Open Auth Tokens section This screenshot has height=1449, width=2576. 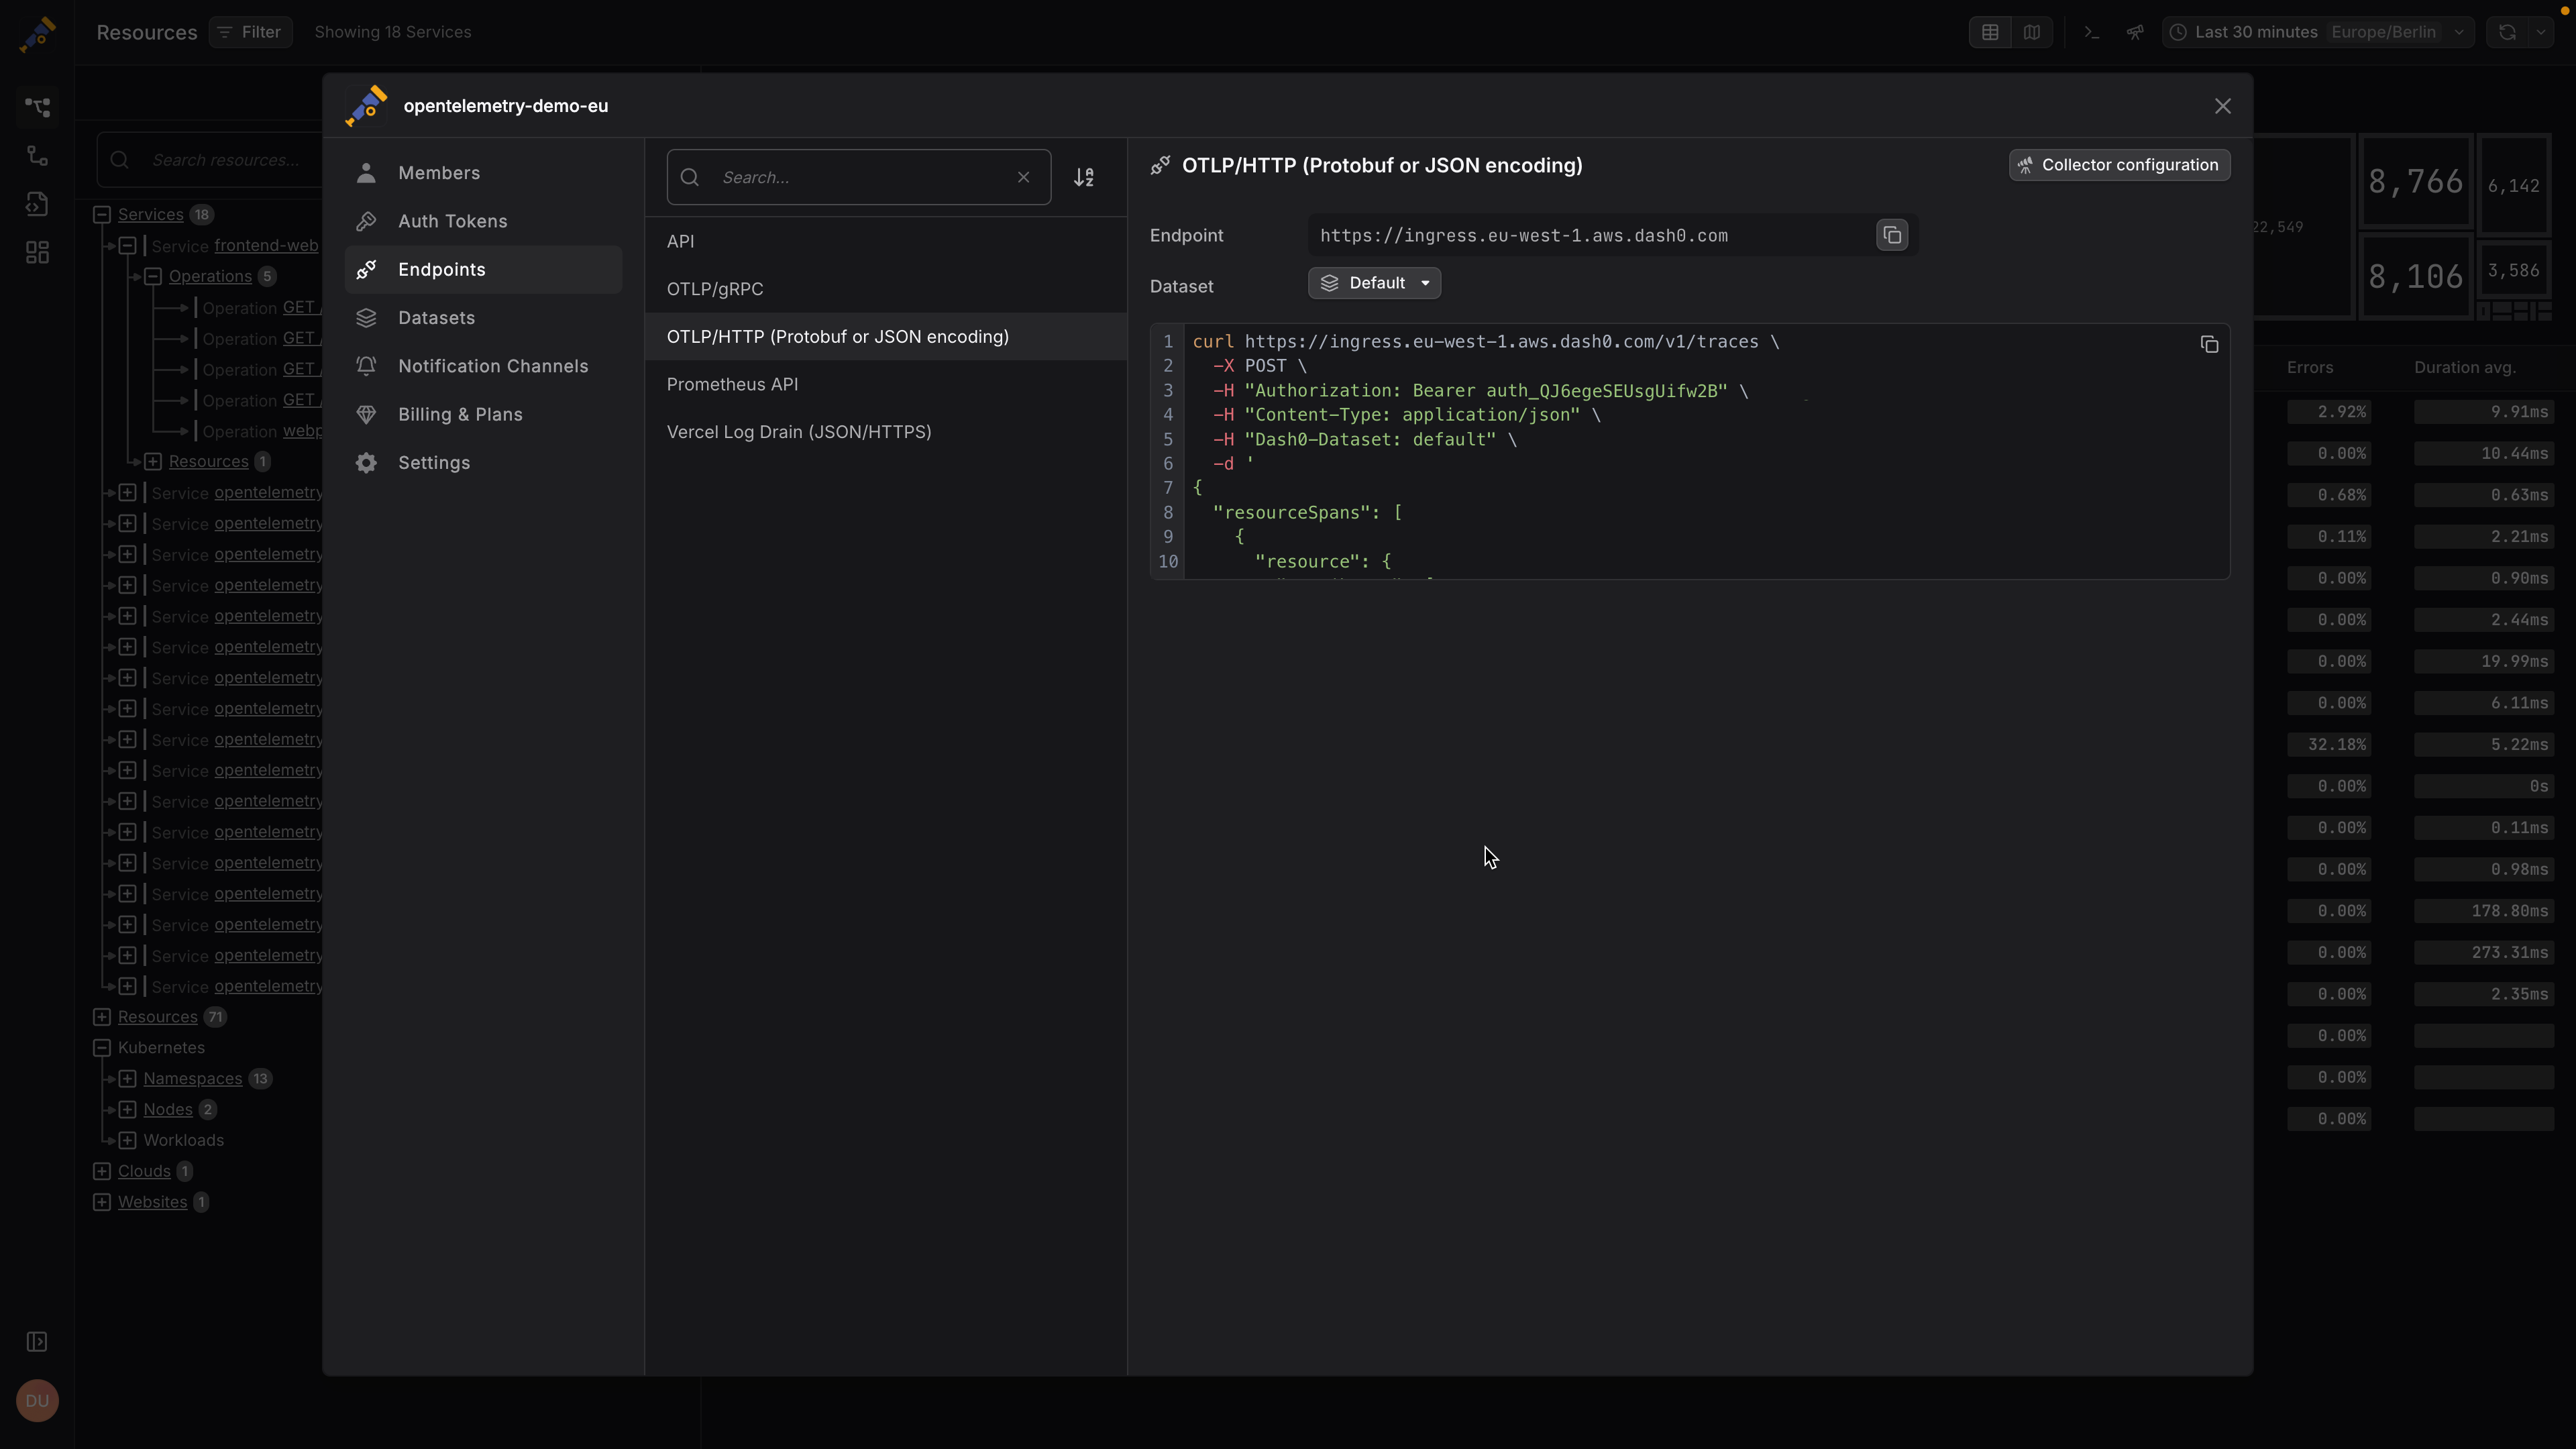pyautogui.click(x=483, y=221)
